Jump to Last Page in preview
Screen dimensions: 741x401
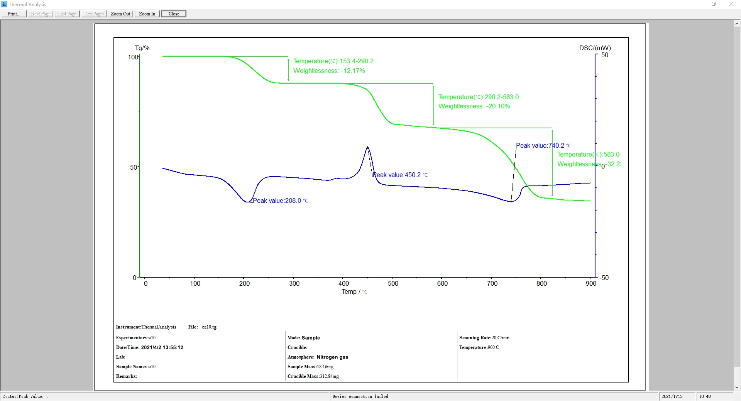coord(67,14)
